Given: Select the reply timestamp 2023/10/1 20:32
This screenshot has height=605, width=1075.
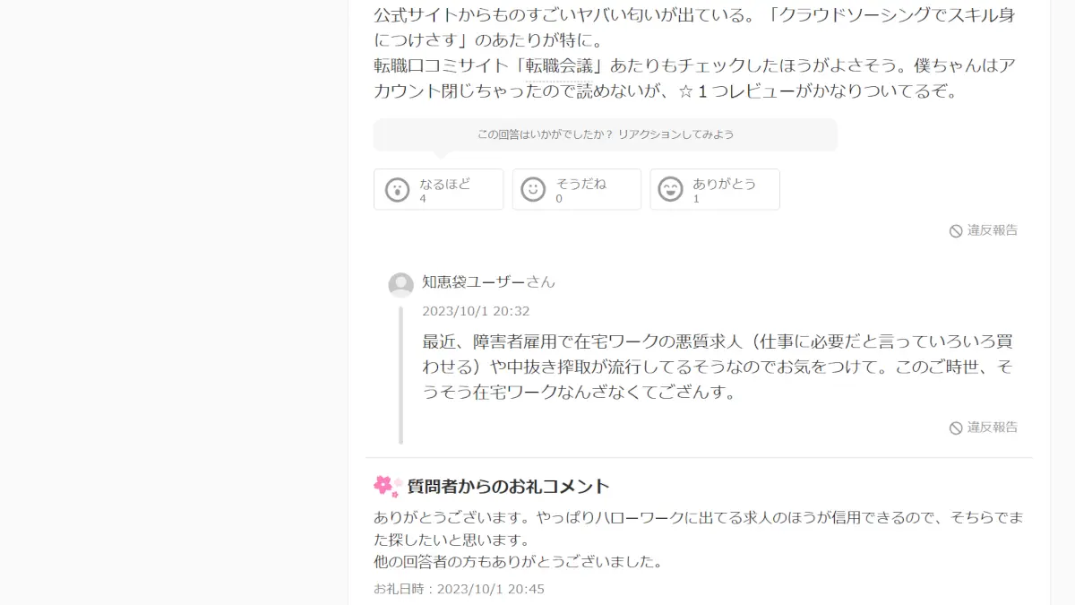Looking at the screenshot, I should pyautogui.click(x=476, y=311).
